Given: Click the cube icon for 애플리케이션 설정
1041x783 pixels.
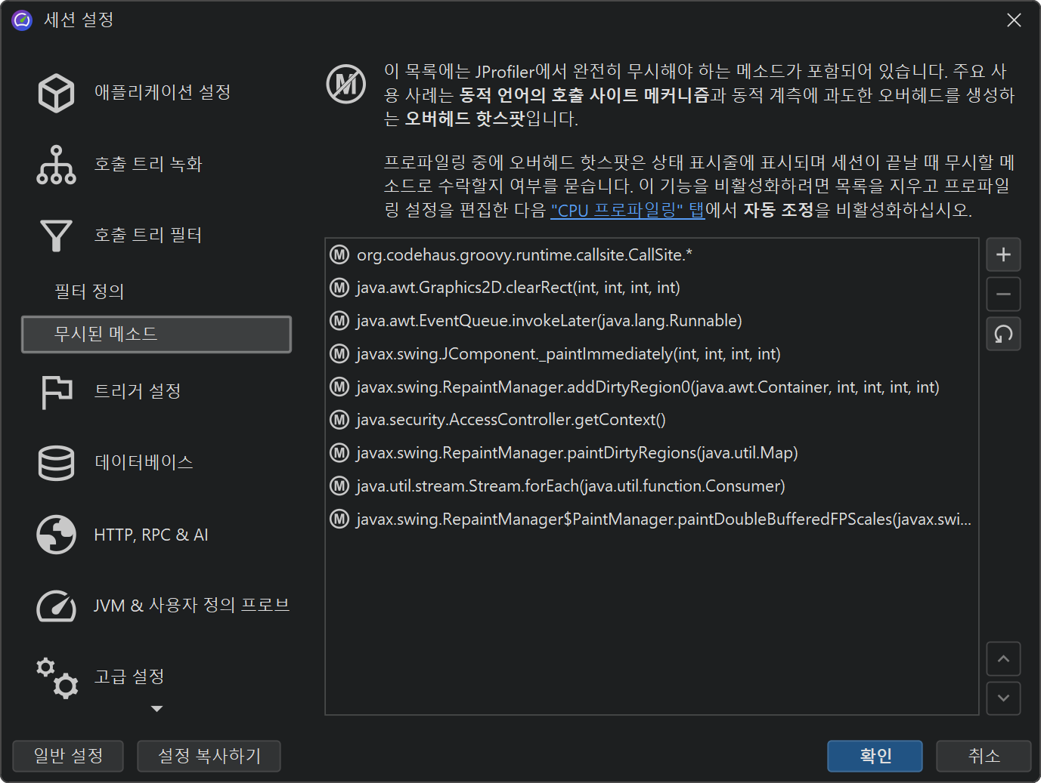Looking at the screenshot, I should [56, 93].
